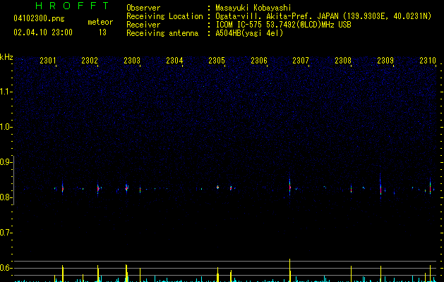Select the A504HB(yagi 4el) antenna text
Viewport: 444px width, 282px height.
[249, 33]
